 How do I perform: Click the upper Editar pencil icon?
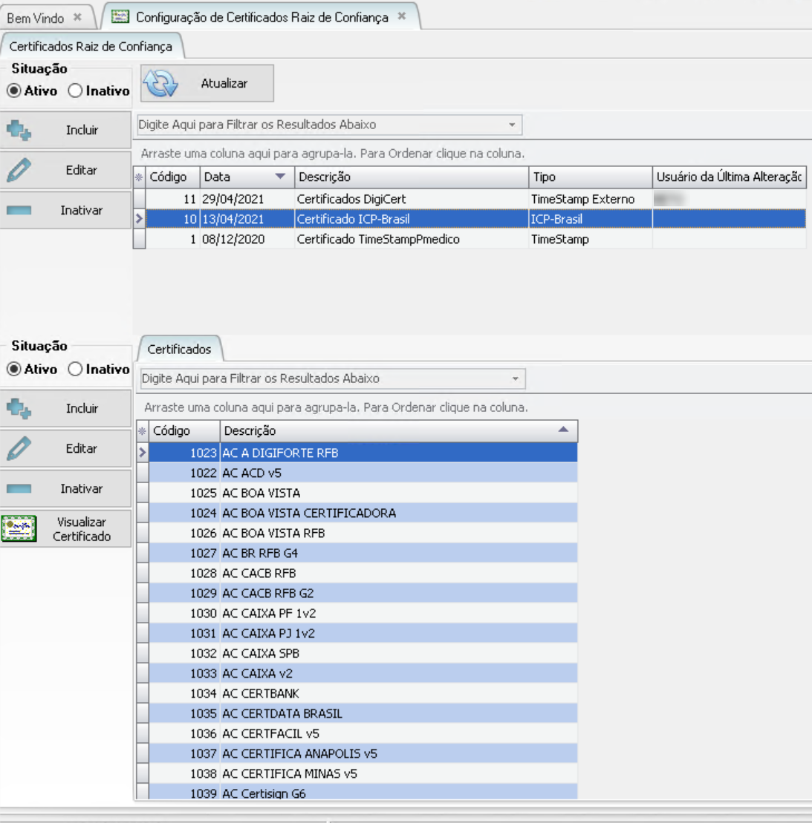click(x=19, y=171)
